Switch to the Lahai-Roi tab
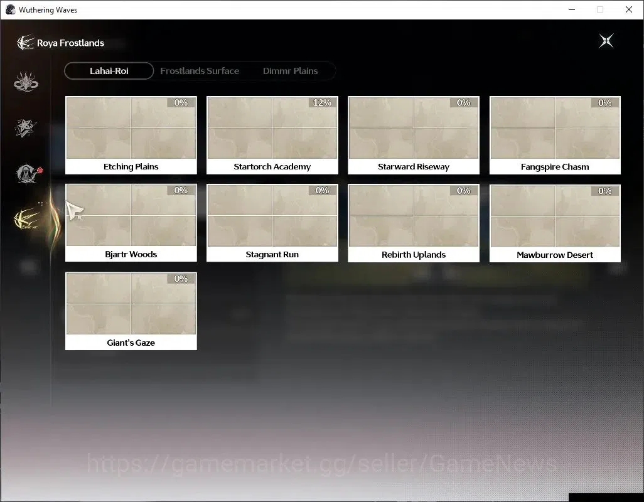644x502 pixels. click(x=109, y=71)
